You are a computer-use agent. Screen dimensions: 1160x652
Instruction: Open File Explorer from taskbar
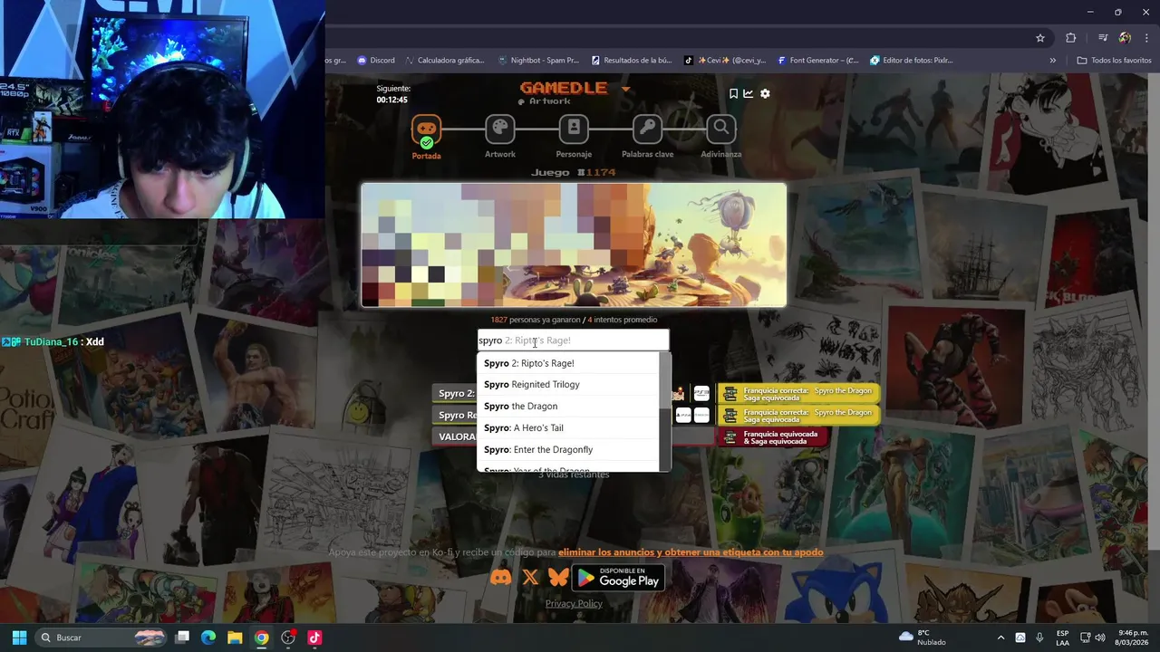tap(235, 638)
